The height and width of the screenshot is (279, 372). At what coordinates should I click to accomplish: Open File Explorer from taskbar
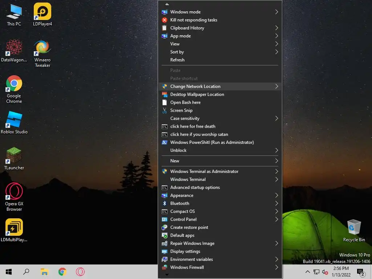click(x=44, y=272)
